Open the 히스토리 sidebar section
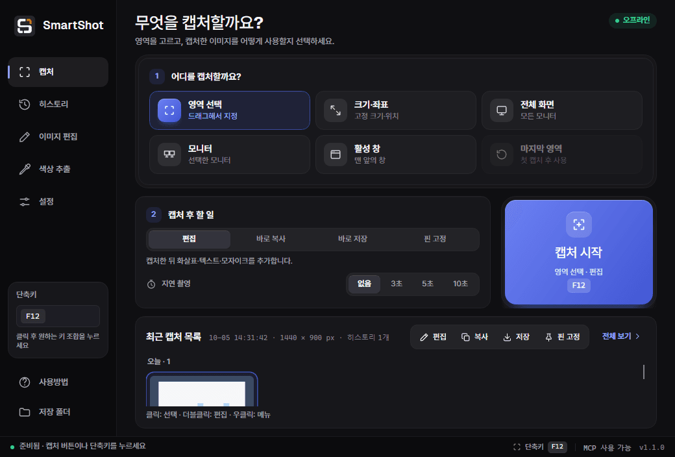The image size is (675, 457). tap(58, 105)
